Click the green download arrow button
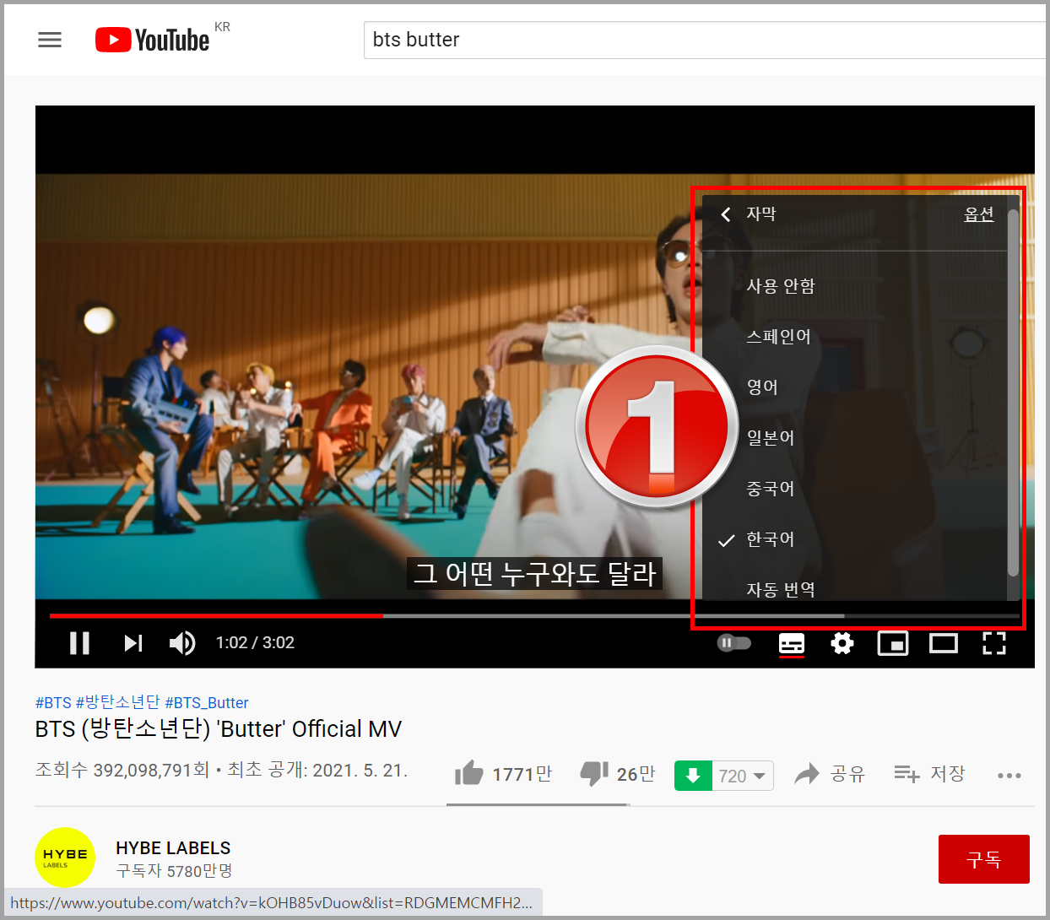This screenshot has width=1050, height=920. click(693, 776)
